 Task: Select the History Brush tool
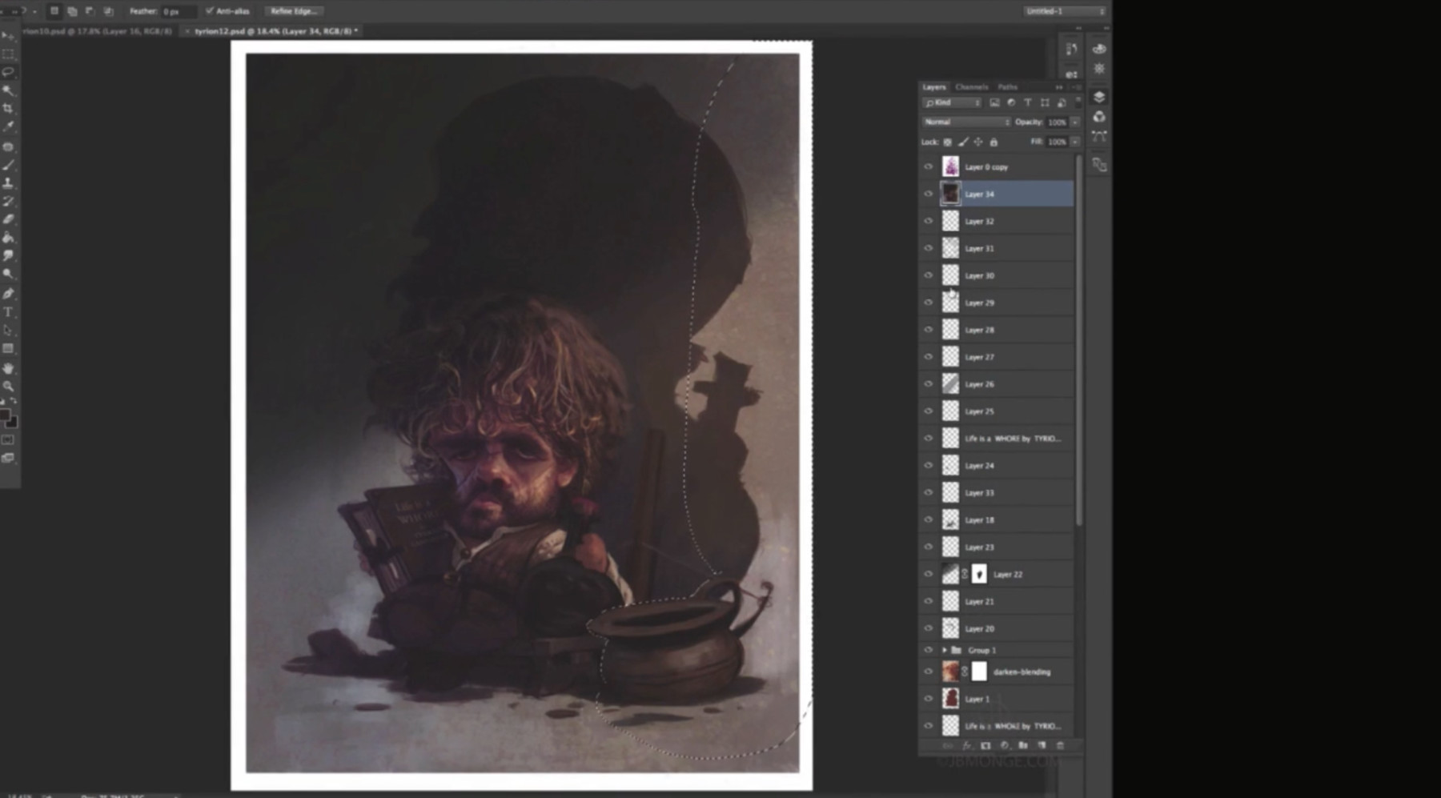tap(8, 201)
